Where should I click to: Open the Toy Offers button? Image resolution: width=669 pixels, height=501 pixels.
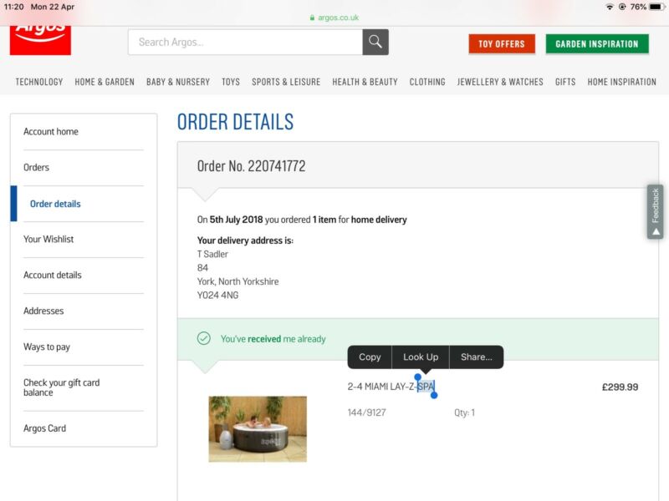[502, 44]
